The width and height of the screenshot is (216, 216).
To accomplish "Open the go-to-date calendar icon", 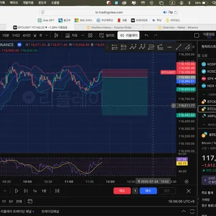I will pyautogui.click(x=30, y=201).
